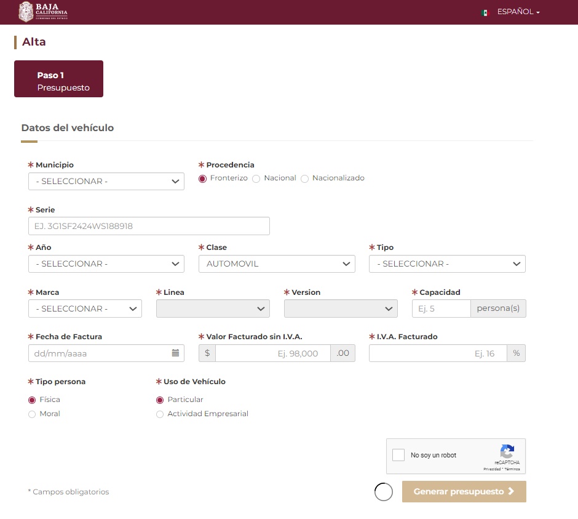Click the Mexican flag icon
The height and width of the screenshot is (519, 578).
tap(485, 12)
